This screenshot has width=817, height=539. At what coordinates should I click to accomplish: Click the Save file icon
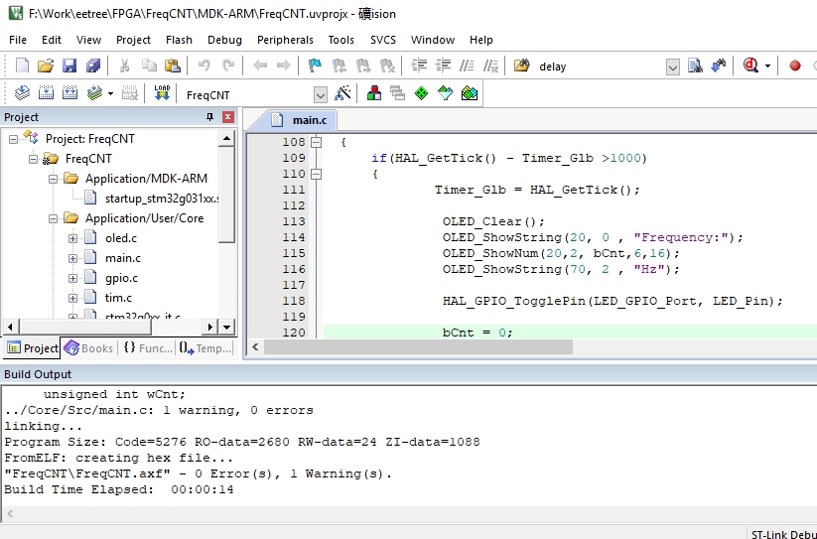click(69, 66)
